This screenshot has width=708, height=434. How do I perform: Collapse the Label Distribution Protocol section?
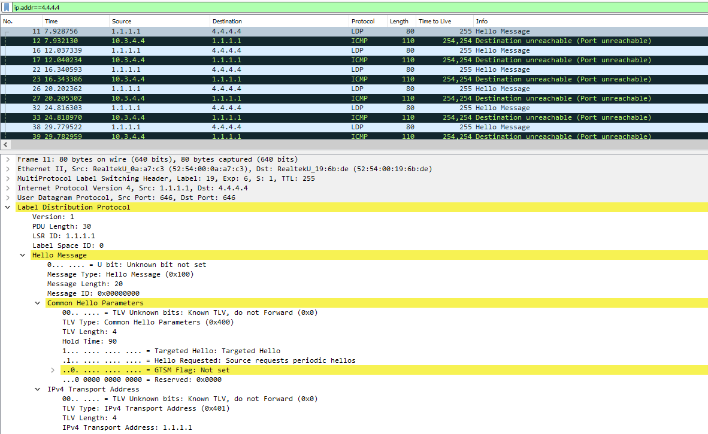tap(7, 207)
